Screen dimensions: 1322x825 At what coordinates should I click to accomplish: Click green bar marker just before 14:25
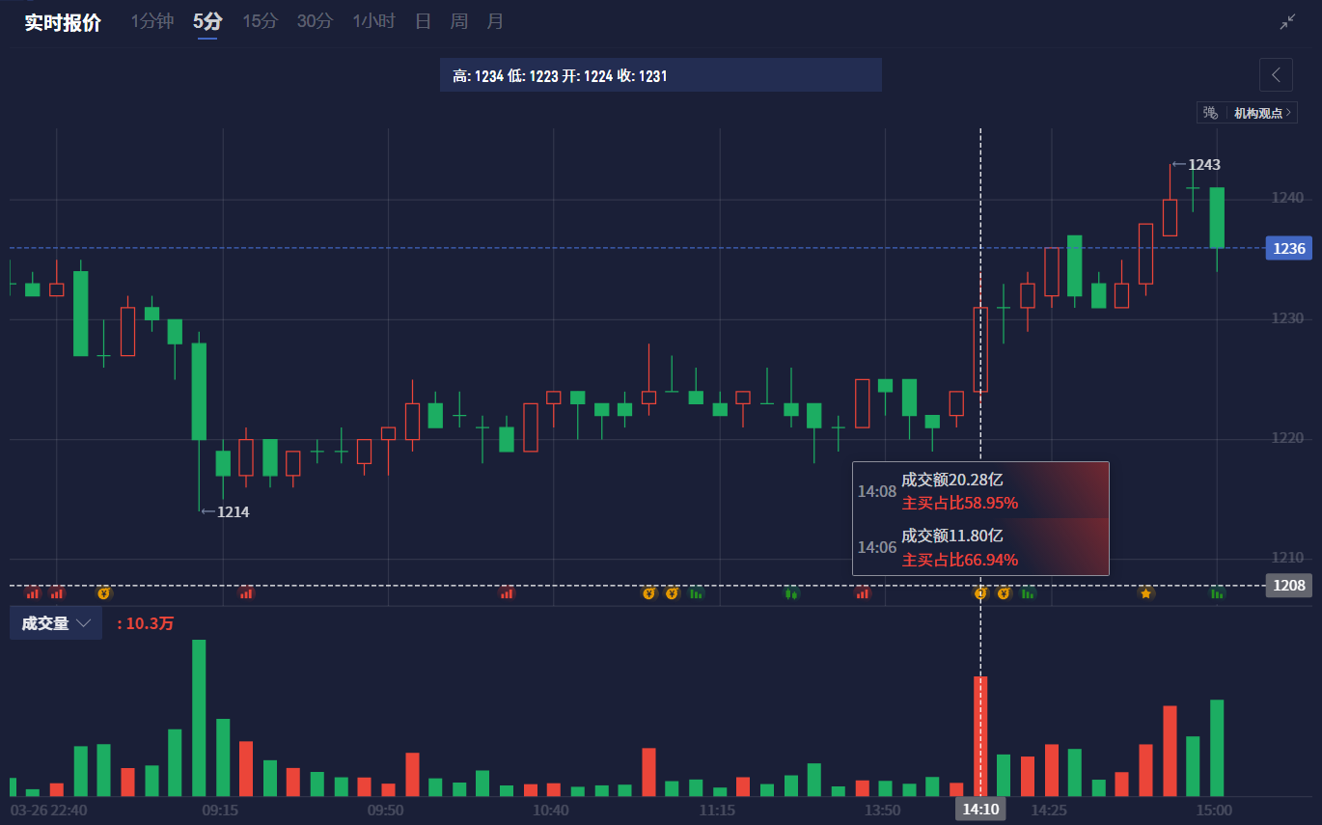click(x=1028, y=592)
